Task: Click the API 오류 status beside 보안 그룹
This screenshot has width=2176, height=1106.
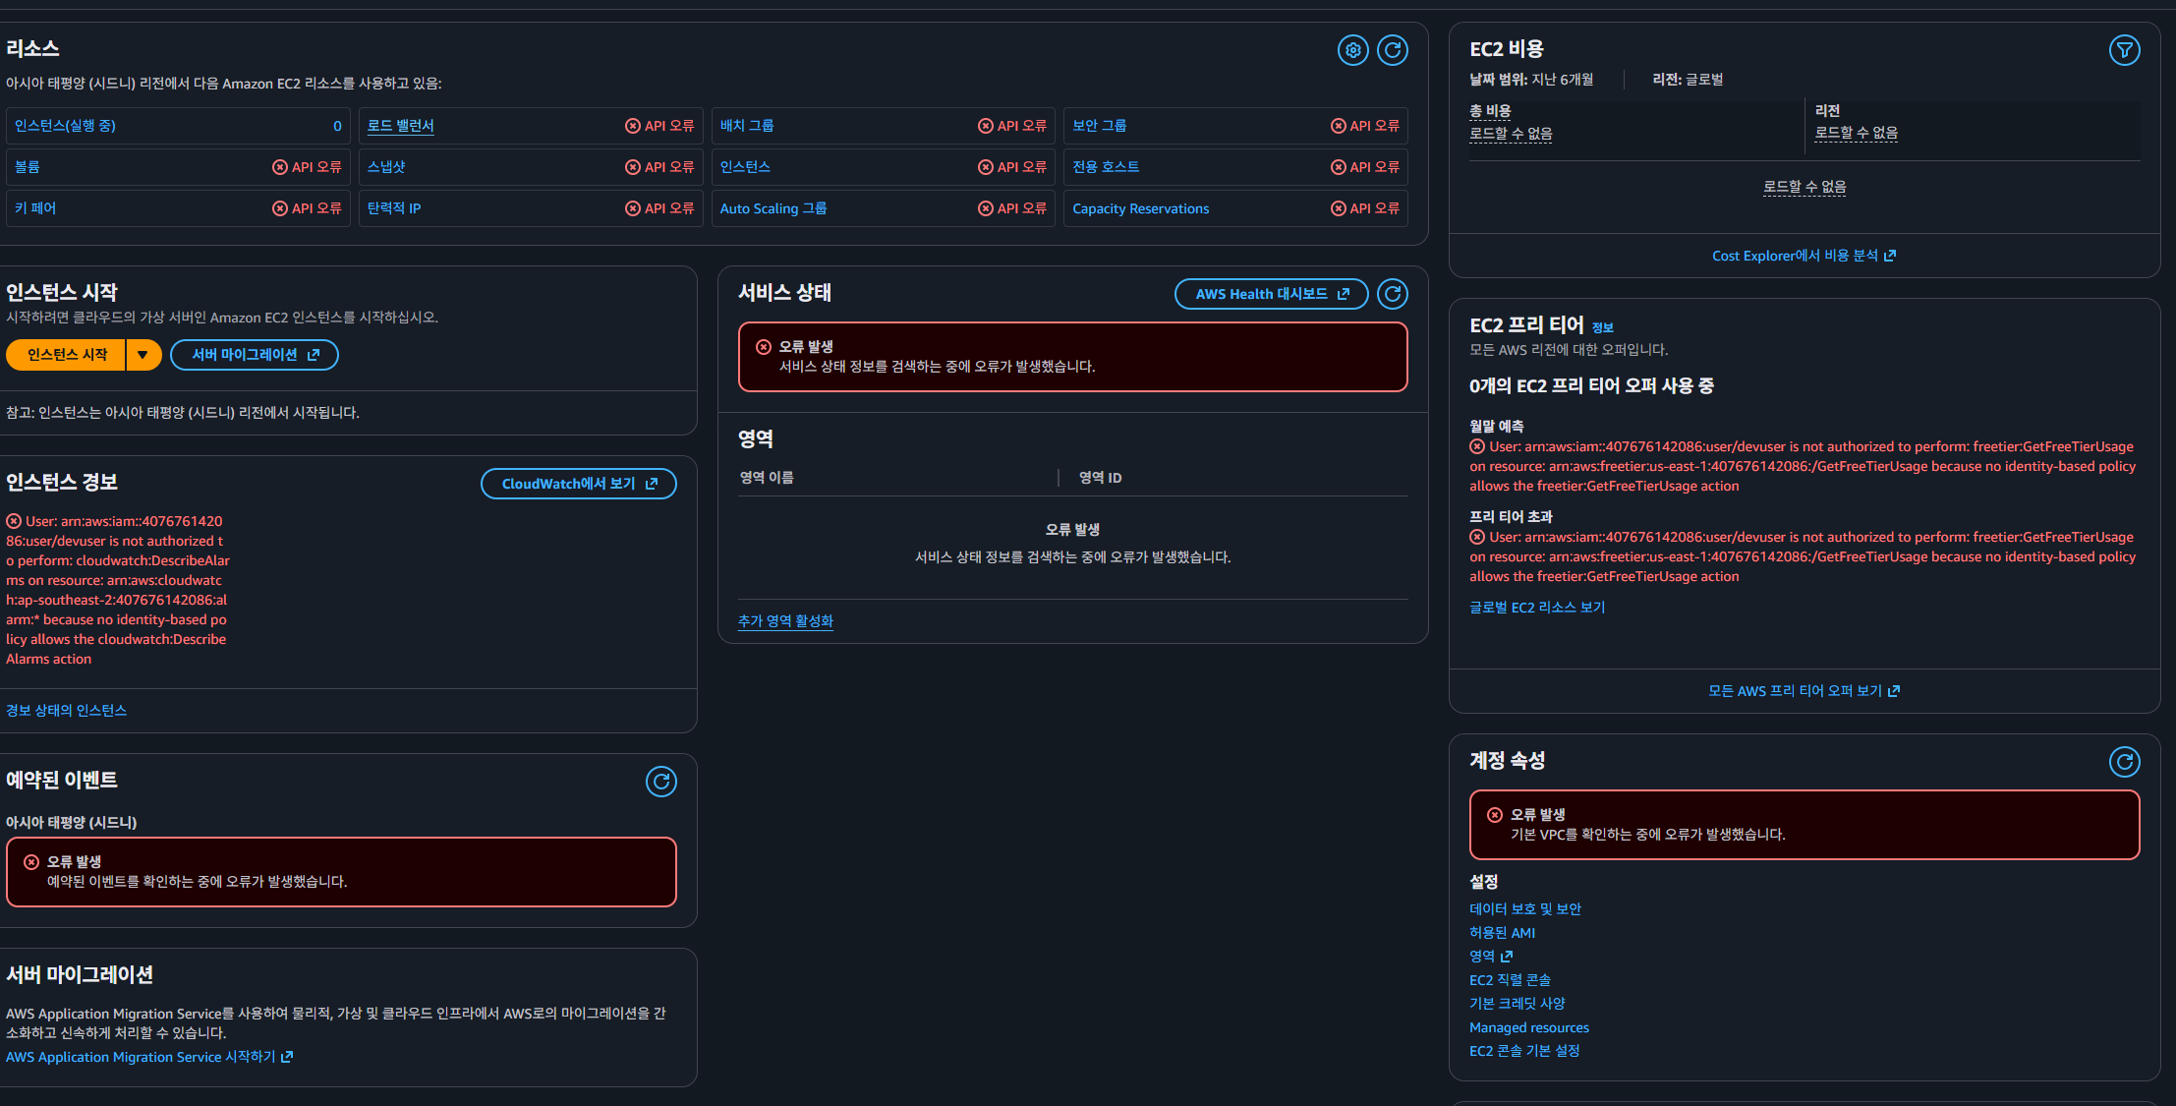Action: [x=1365, y=126]
